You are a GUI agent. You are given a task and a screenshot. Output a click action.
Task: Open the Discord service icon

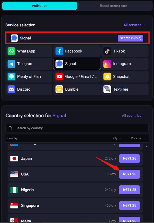(x=11, y=89)
